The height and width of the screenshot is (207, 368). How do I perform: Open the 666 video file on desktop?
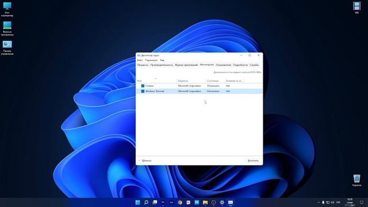coord(356,7)
